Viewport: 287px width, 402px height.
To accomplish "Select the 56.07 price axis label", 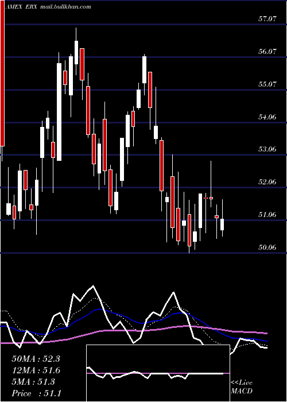I will click(x=268, y=52).
